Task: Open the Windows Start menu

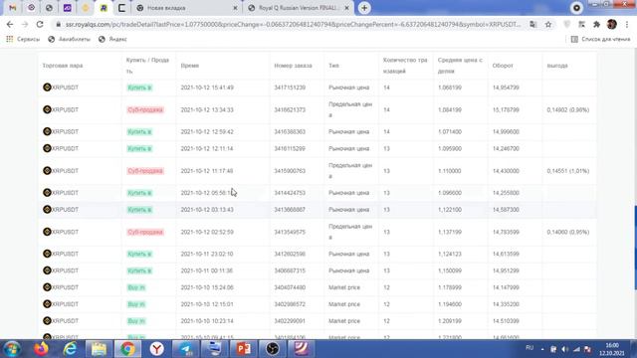Action: (12, 349)
